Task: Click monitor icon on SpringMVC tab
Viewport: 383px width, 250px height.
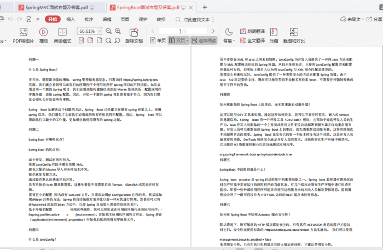Action: tap(92, 8)
